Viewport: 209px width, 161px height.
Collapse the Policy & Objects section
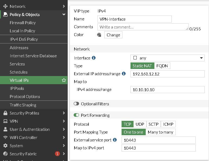64,15
